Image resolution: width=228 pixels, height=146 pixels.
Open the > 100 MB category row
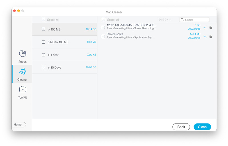65,29
